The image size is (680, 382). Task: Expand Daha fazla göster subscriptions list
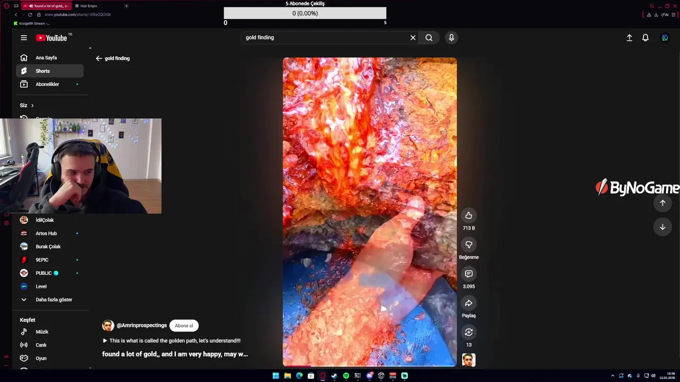(50, 300)
